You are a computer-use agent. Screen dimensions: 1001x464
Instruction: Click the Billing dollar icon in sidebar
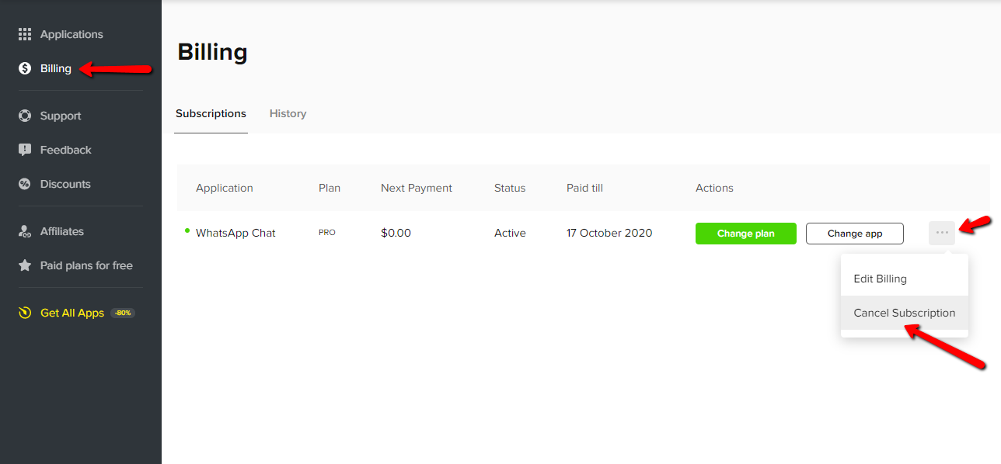click(x=25, y=68)
